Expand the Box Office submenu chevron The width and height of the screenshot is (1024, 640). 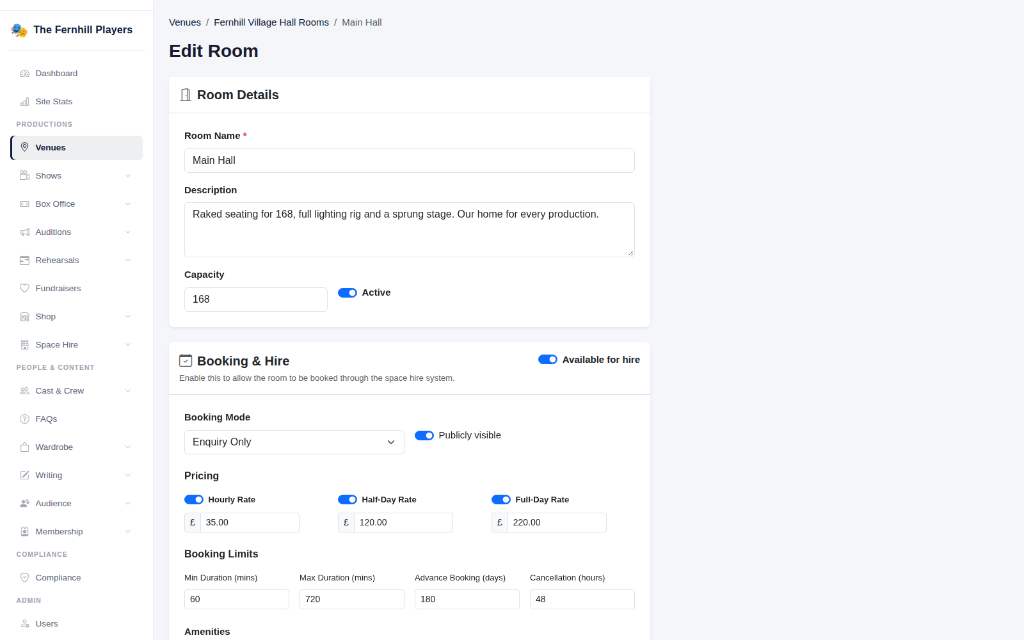[128, 204]
